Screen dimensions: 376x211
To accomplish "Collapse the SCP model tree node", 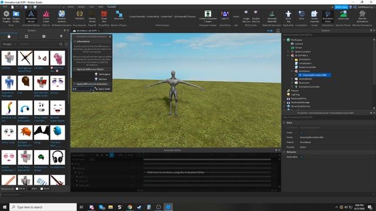I will tap(288, 56).
